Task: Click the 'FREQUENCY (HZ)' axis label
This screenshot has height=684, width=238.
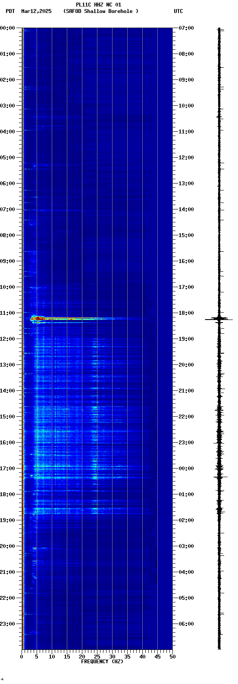Action: click(102, 662)
